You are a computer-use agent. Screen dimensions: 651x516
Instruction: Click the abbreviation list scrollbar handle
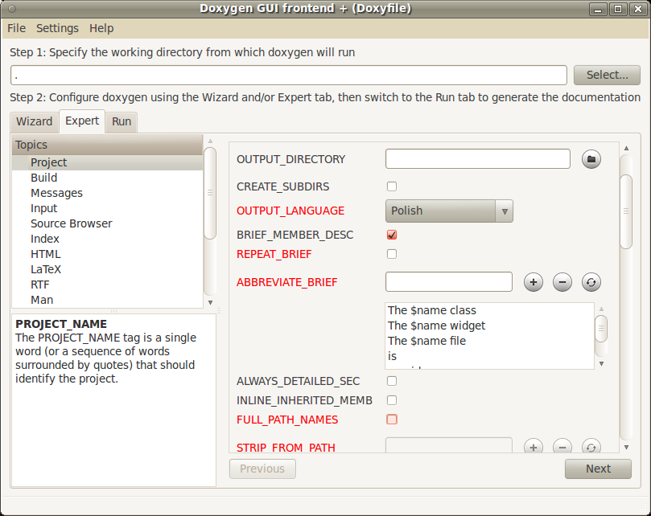click(x=601, y=329)
